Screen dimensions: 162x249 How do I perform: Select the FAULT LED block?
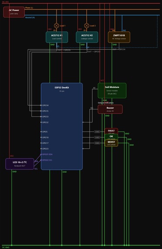111,131
